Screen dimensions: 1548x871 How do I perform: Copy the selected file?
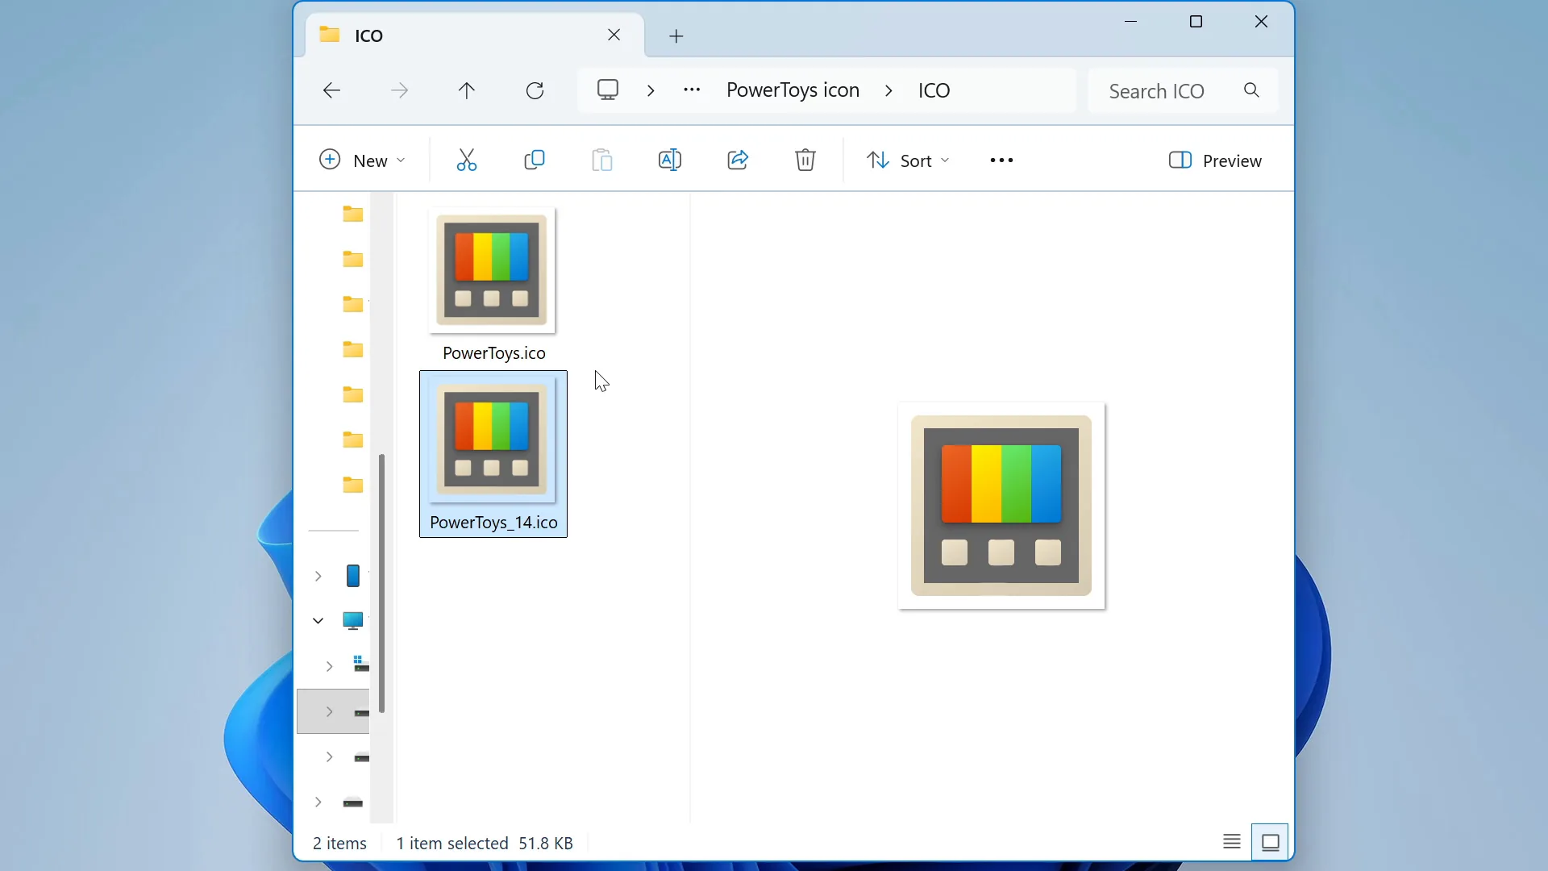535,160
